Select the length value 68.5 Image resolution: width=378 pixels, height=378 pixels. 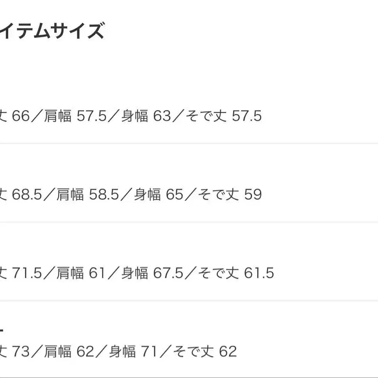[x=26, y=195]
